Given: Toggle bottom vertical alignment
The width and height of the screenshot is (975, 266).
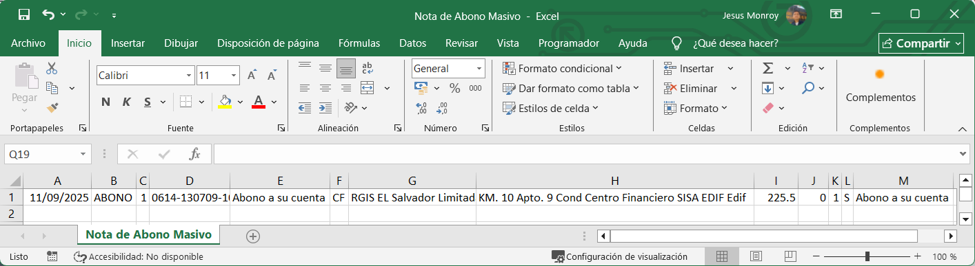Looking at the screenshot, I should click(x=345, y=68).
